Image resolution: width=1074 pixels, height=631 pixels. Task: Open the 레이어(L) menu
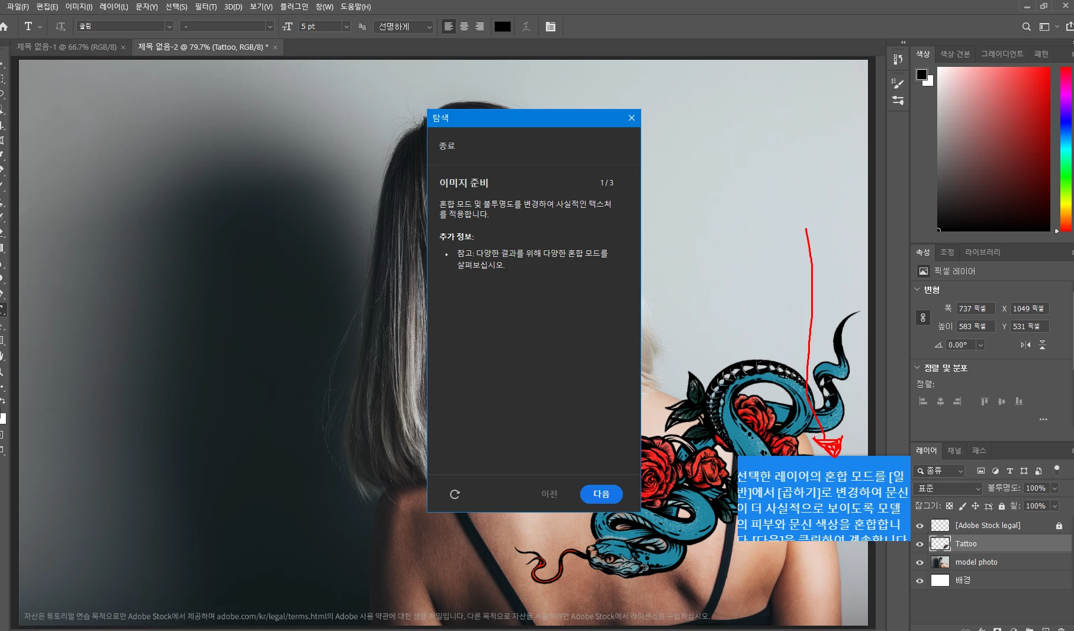tap(114, 7)
